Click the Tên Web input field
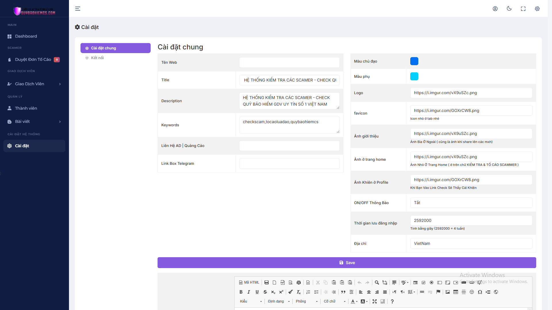 tap(289, 62)
